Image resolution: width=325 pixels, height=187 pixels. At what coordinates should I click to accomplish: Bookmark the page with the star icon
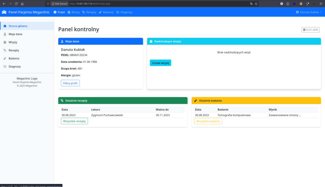256,3
